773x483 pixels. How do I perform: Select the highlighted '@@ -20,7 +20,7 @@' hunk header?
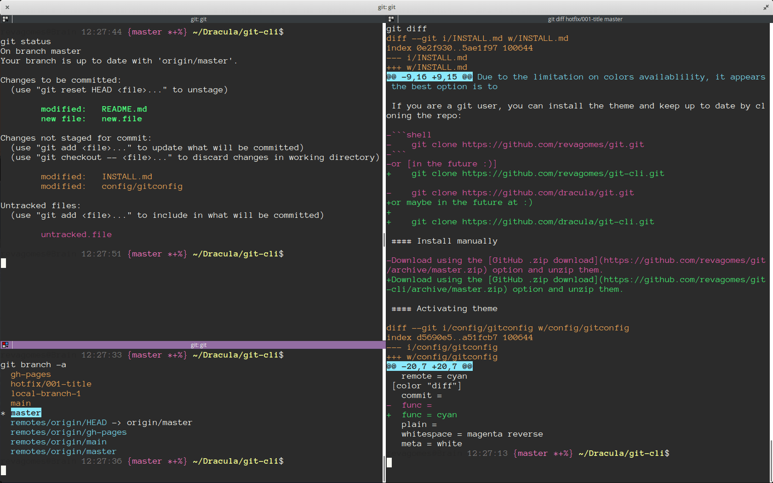[429, 366]
